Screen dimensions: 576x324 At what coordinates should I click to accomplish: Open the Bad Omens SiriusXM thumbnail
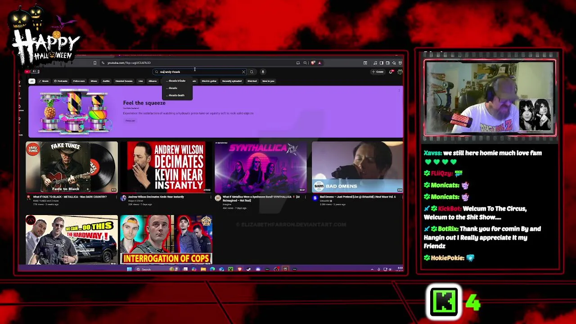point(357,167)
